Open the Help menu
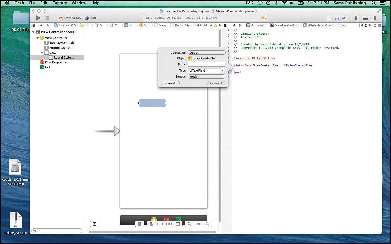The width and height of the screenshot is (391, 244). (95, 3)
